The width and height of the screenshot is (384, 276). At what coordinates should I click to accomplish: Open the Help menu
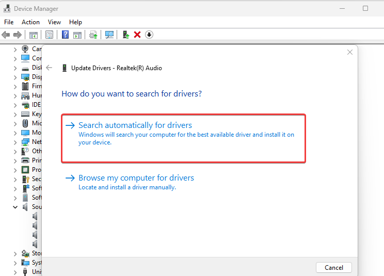[x=75, y=22]
